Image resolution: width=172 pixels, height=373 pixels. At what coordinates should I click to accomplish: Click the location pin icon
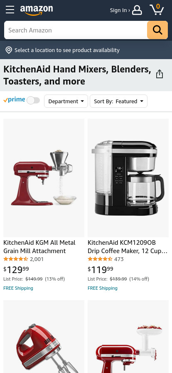tap(9, 50)
